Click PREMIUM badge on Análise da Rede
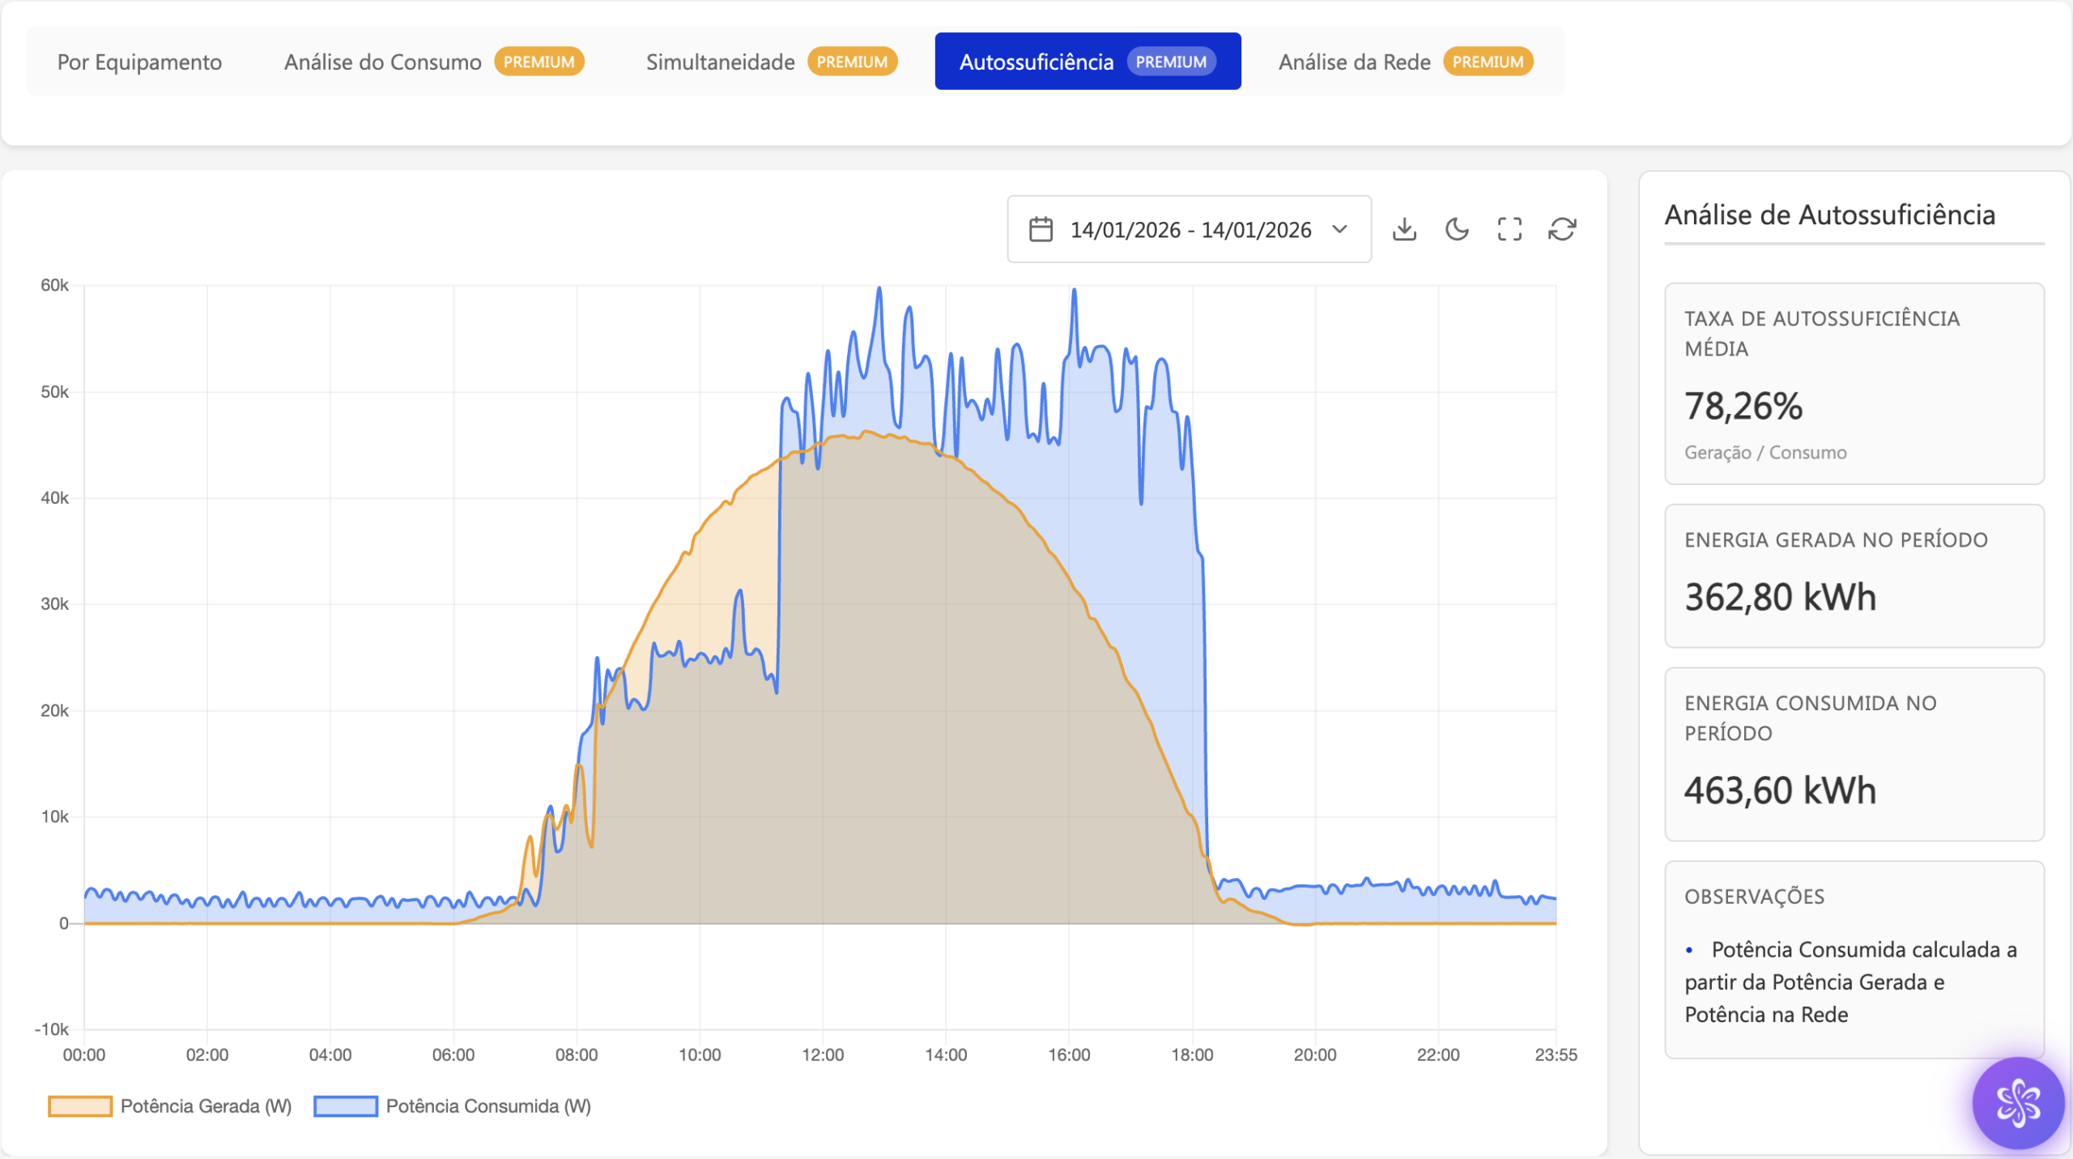Image resolution: width=2073 pixels, height=1159 pixels. tap(1488, 62)
